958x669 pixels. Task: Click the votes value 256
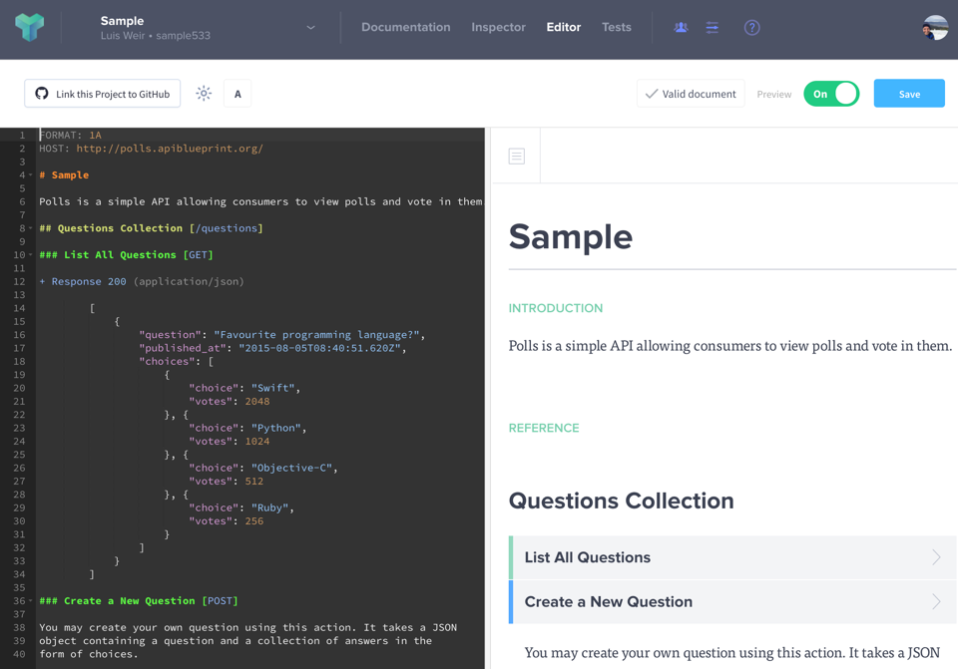pos(254,520)
